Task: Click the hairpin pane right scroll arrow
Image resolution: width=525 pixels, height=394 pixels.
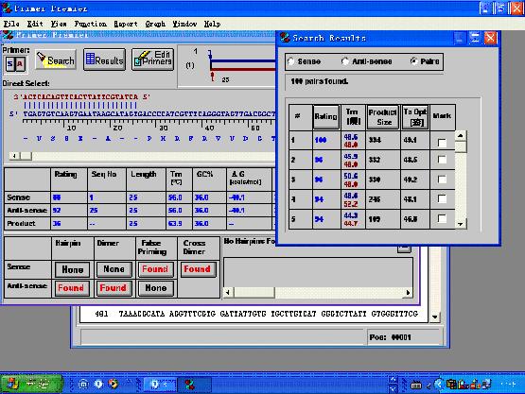Action: (x=408, y=293)
